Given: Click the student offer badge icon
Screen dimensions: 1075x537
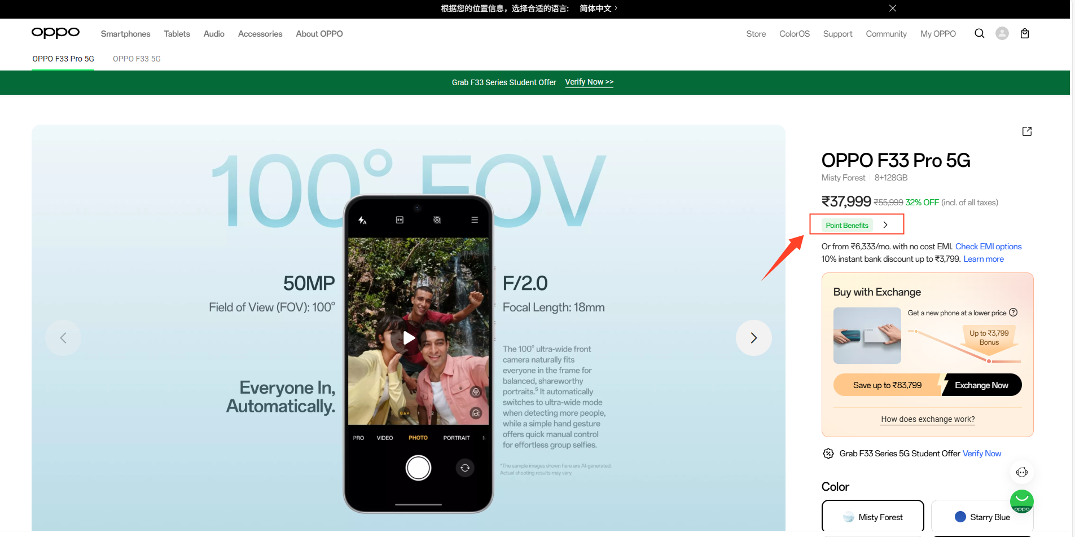Looking at the screenshot, I should (828, 454).
